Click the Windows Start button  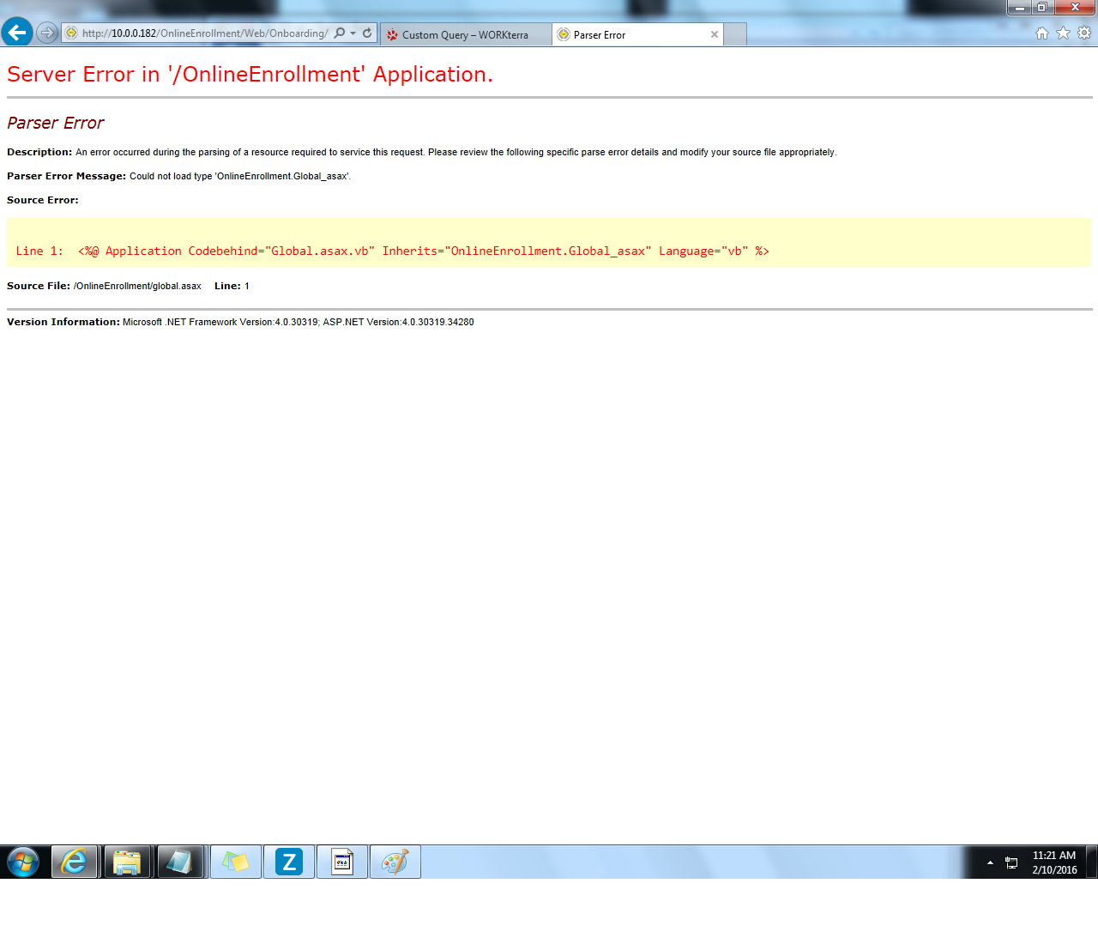[23, 862]
